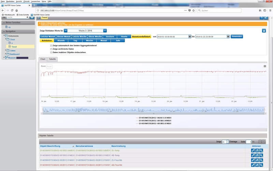
Task: Advance to the next week with the right arrow
Action: point(105,30)
